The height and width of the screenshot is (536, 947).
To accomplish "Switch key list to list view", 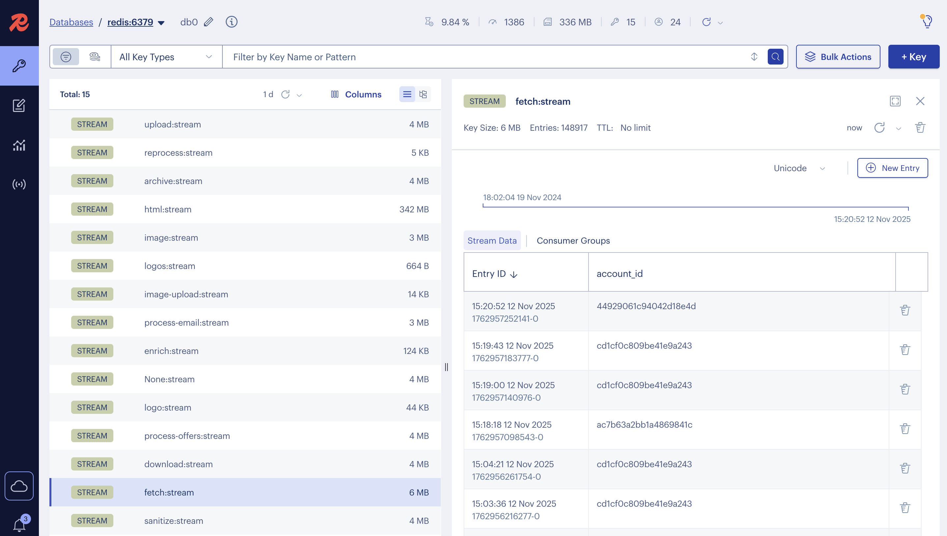I will [407, 94].
